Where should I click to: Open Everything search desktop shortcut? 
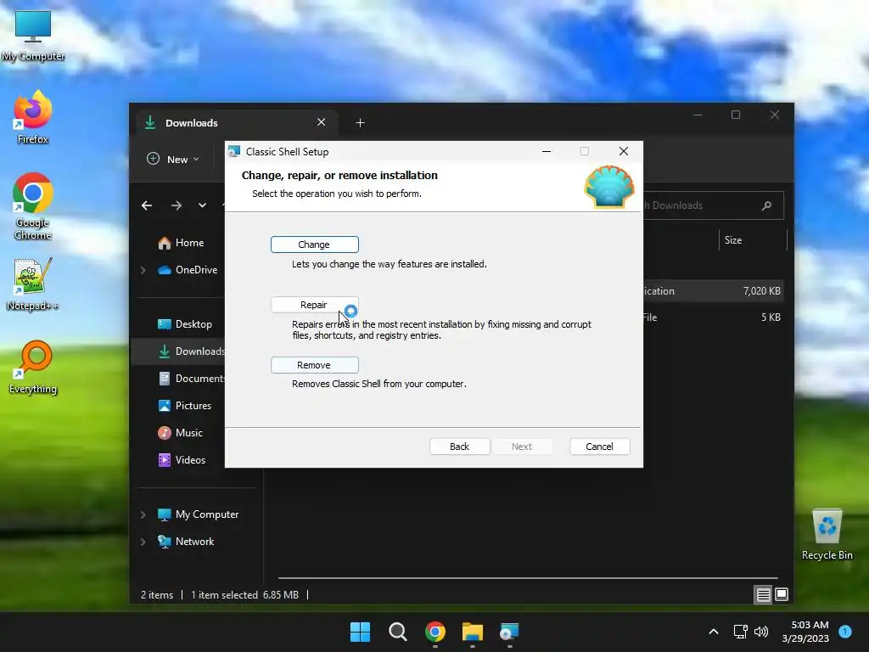[x=33, y=367]
